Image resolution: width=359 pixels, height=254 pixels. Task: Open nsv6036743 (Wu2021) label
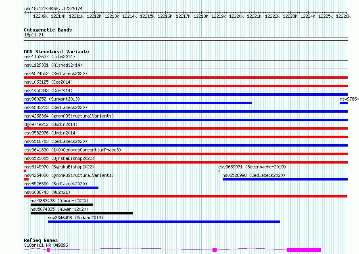pos(47,192)
